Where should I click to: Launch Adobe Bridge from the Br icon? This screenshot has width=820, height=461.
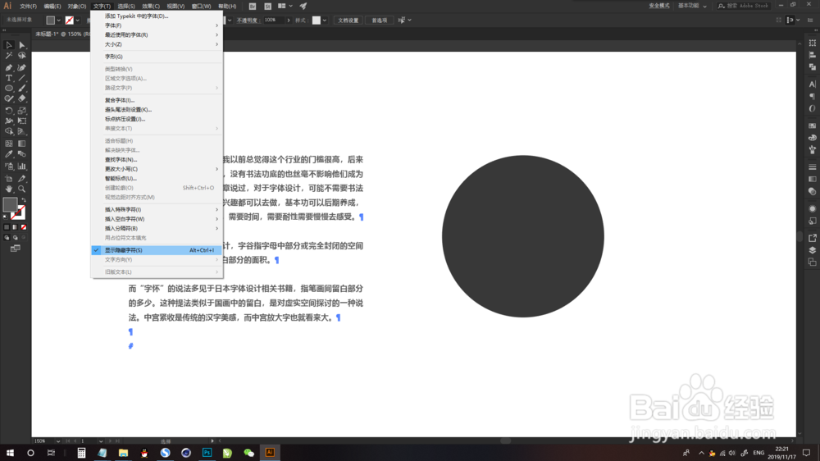(x=253, y=7)
